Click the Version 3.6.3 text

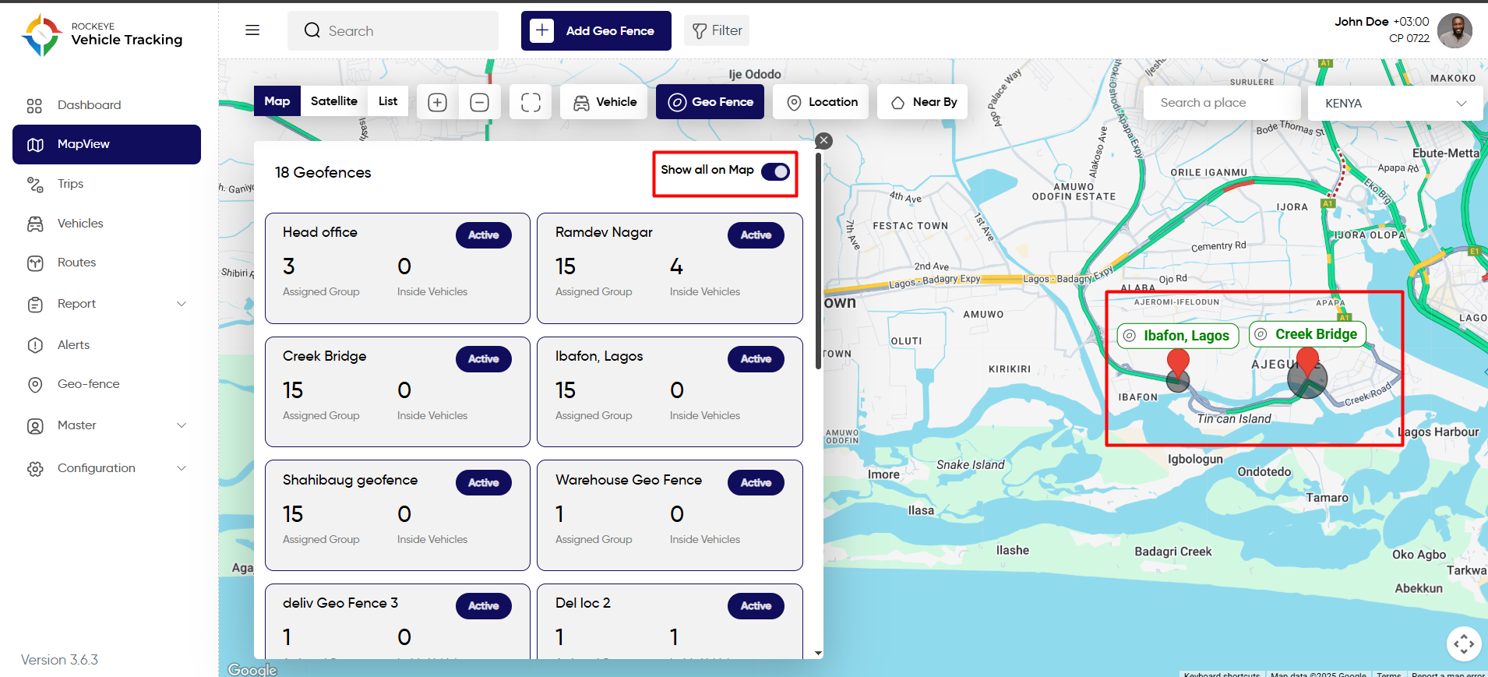click(x=59, y=660)
